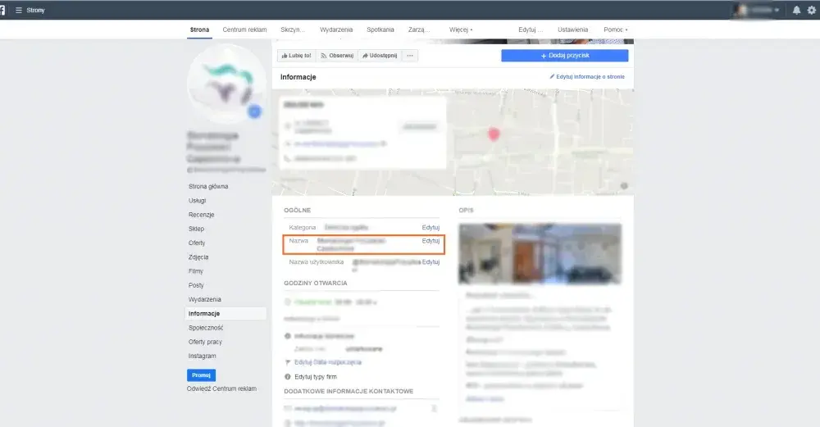Viewport: 820px width, 427px height.
Task: Click the blue Promuj button
Action: [x=202, y=375]
